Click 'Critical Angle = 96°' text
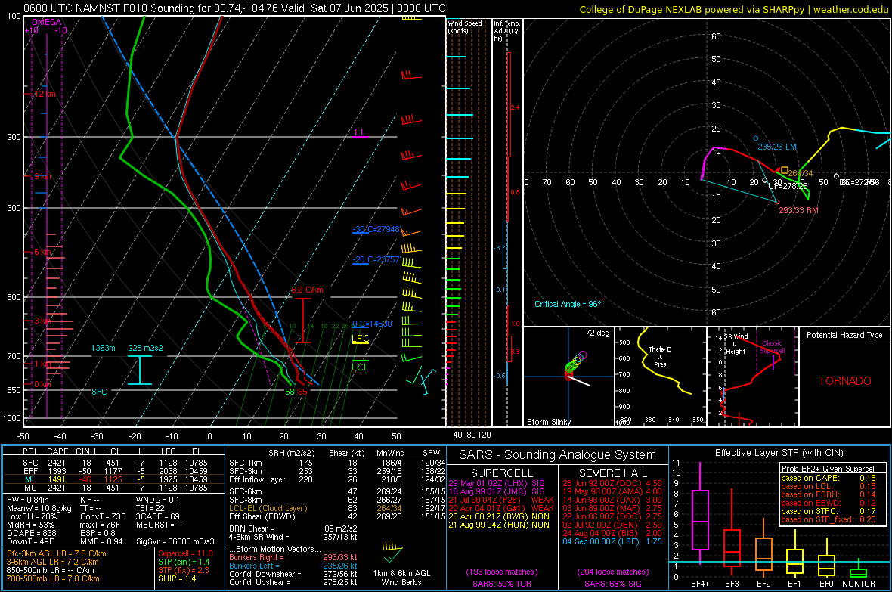892x592 pixels. 567,304
